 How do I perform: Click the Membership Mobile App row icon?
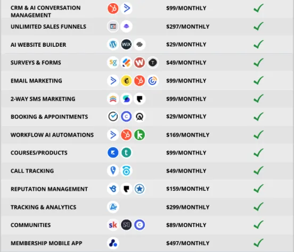(x=113, y=243)
